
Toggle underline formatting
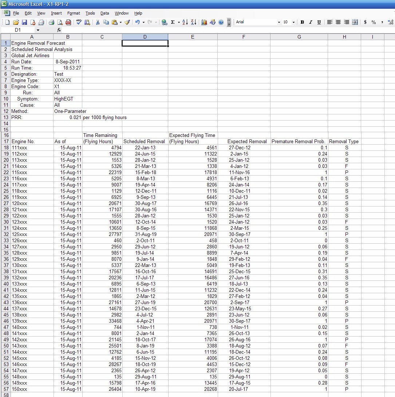coord(319,22)
